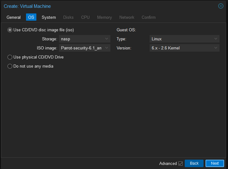Screen dimensions: 228x169
Task: Open the Disks tab
Action: (x=68, y=17)
